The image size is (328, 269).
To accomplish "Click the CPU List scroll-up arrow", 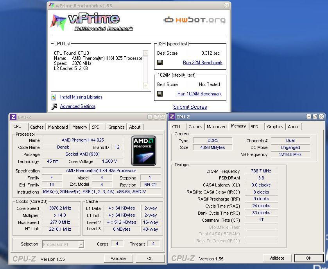I will coord(145,53).
